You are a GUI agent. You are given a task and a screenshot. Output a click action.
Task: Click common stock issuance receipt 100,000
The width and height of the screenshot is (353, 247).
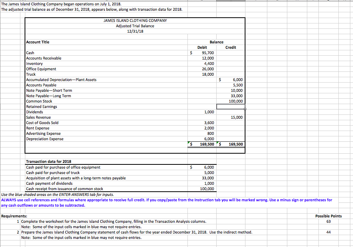(x=207, y=189)
